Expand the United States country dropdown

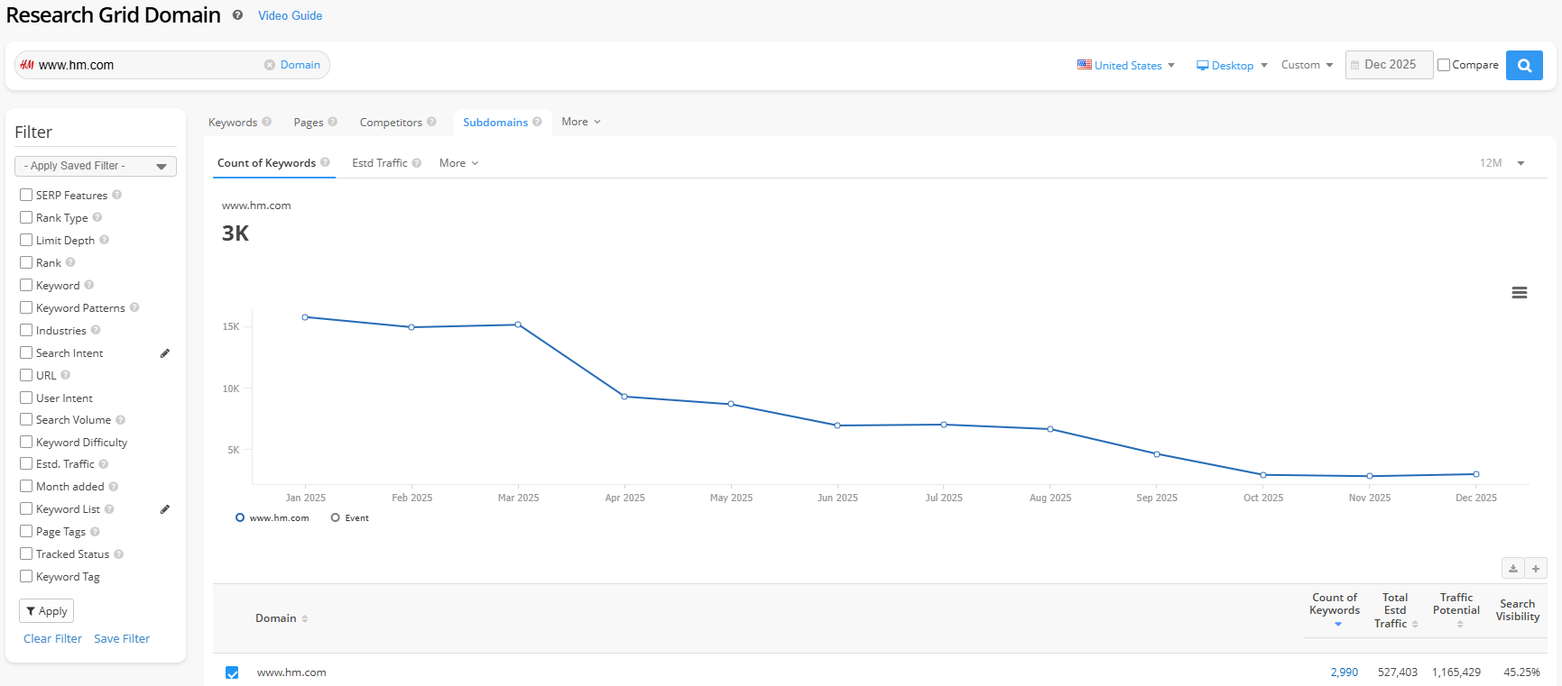(x=1126, y=65)
